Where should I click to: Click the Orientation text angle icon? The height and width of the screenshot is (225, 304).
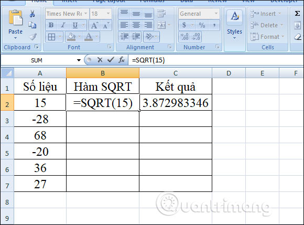[149, 37]
